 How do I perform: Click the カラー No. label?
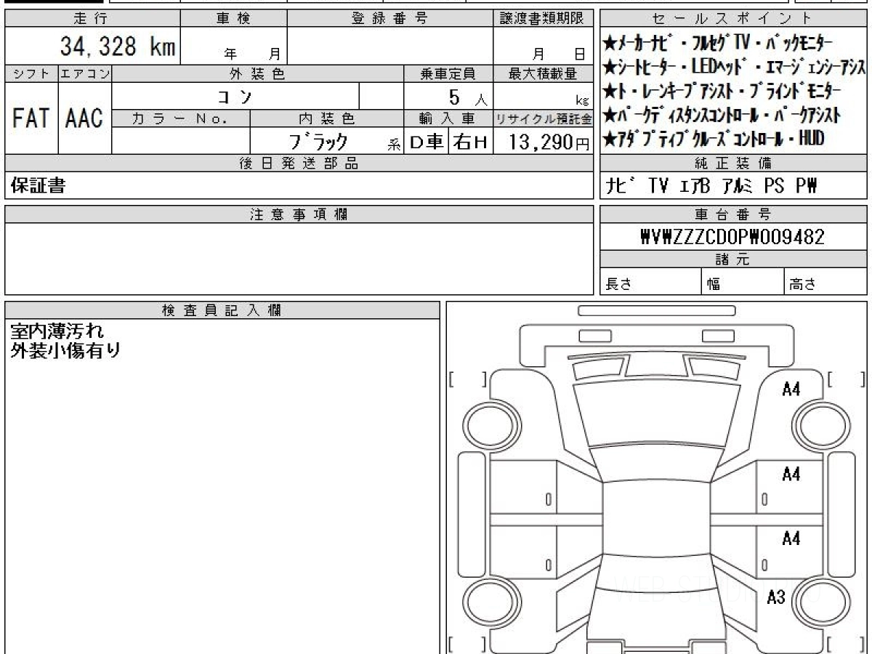click(x=181, y=118)
